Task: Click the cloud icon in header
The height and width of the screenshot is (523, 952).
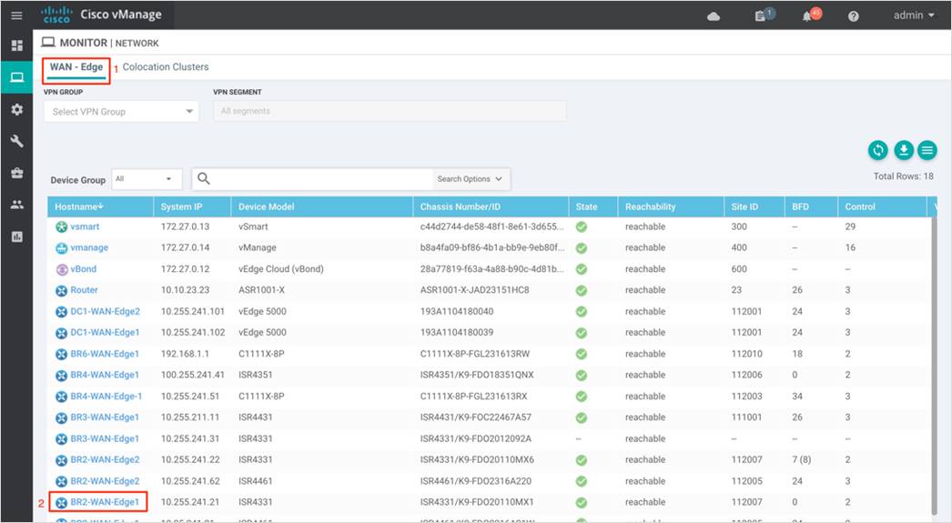Action: (x=714, y=16)
